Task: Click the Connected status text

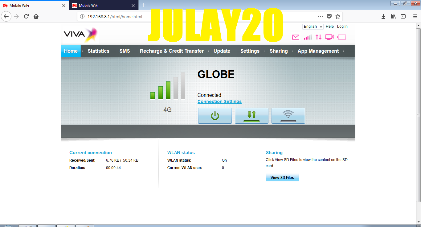Action: click(209, 95)
